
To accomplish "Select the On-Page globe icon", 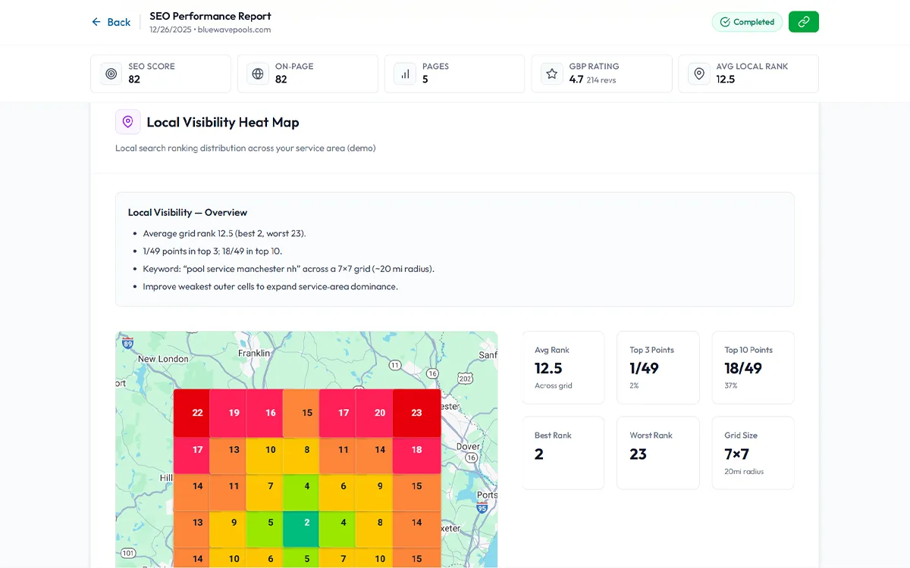I will 258,73.
